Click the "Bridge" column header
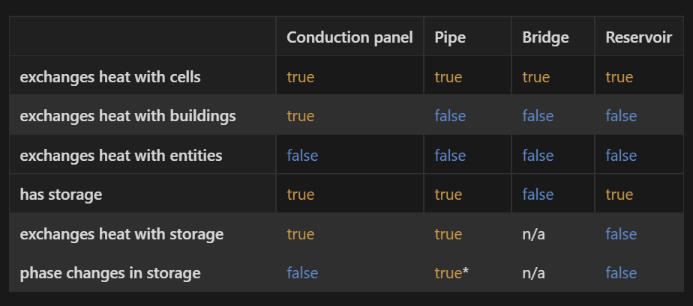 point(545,37)
